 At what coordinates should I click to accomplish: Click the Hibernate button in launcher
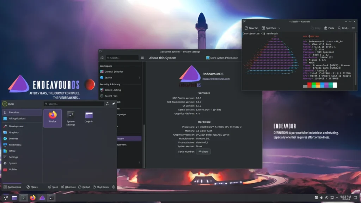click(68, 187)
